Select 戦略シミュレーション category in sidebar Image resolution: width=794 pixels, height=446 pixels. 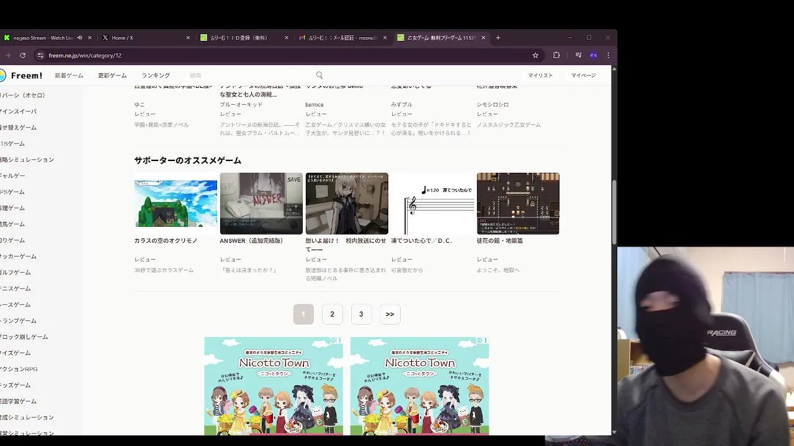click(27, 160)
